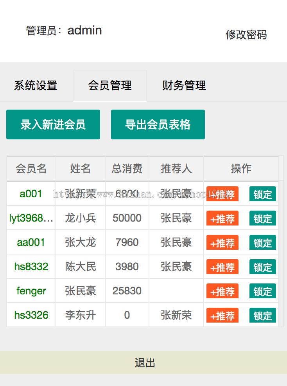The image size is (287, 386).
Task: Click +推荐 for member hs8332
Action: coord(222,267)
